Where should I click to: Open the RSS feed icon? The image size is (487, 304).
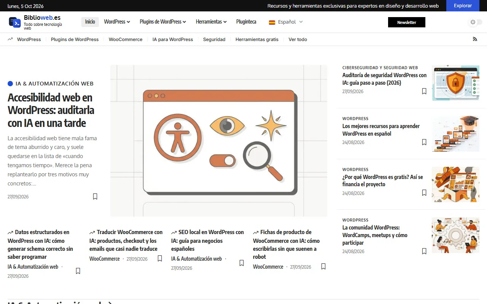pyautogui.click(x=475, y=39)
